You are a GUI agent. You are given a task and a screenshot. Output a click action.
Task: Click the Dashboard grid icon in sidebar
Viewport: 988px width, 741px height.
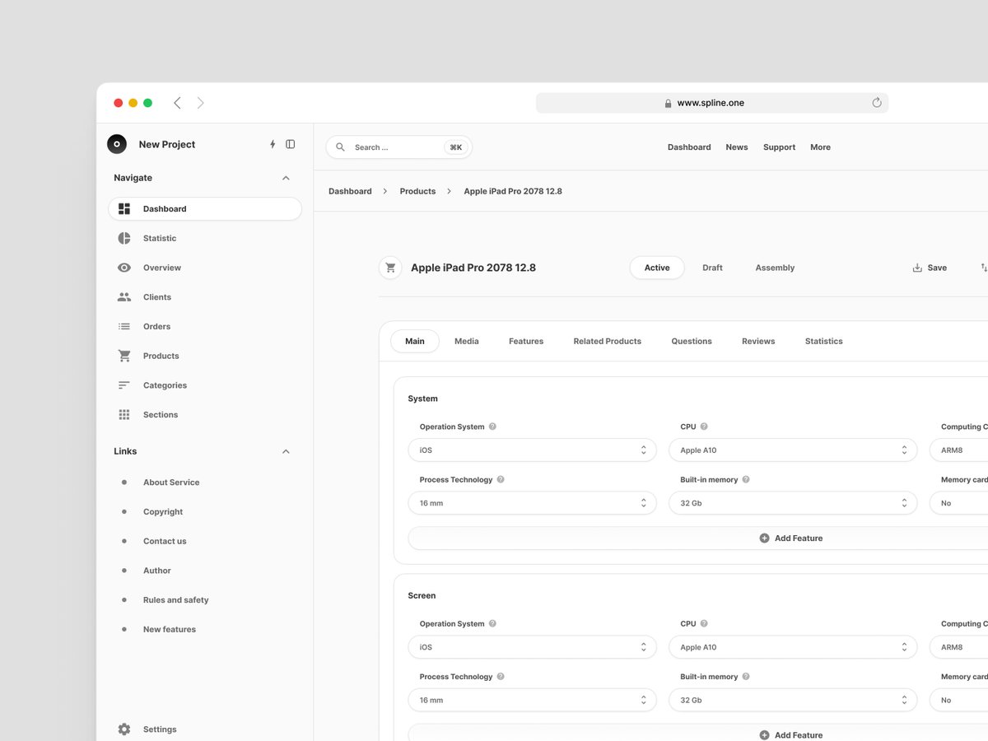point(124,209)
